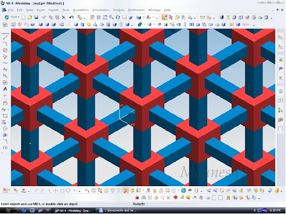Click the red sphere icon in bottom toolbar
The image size is (286, 214).
[x=137, y=198]
